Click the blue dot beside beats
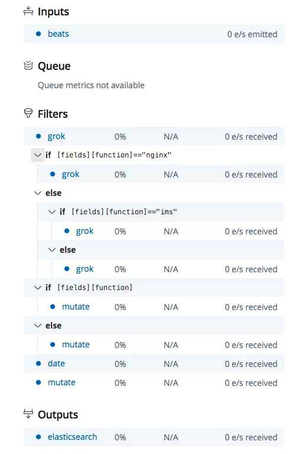The height and width of the screenshot is (454, 298). (38, 34)
